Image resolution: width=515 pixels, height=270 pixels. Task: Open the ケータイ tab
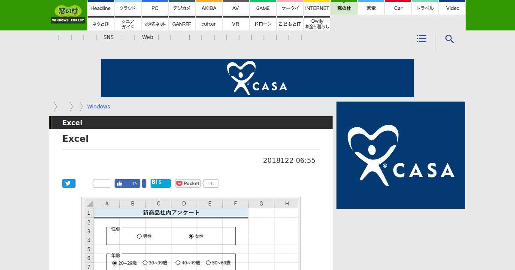click(x=290, y=8)
